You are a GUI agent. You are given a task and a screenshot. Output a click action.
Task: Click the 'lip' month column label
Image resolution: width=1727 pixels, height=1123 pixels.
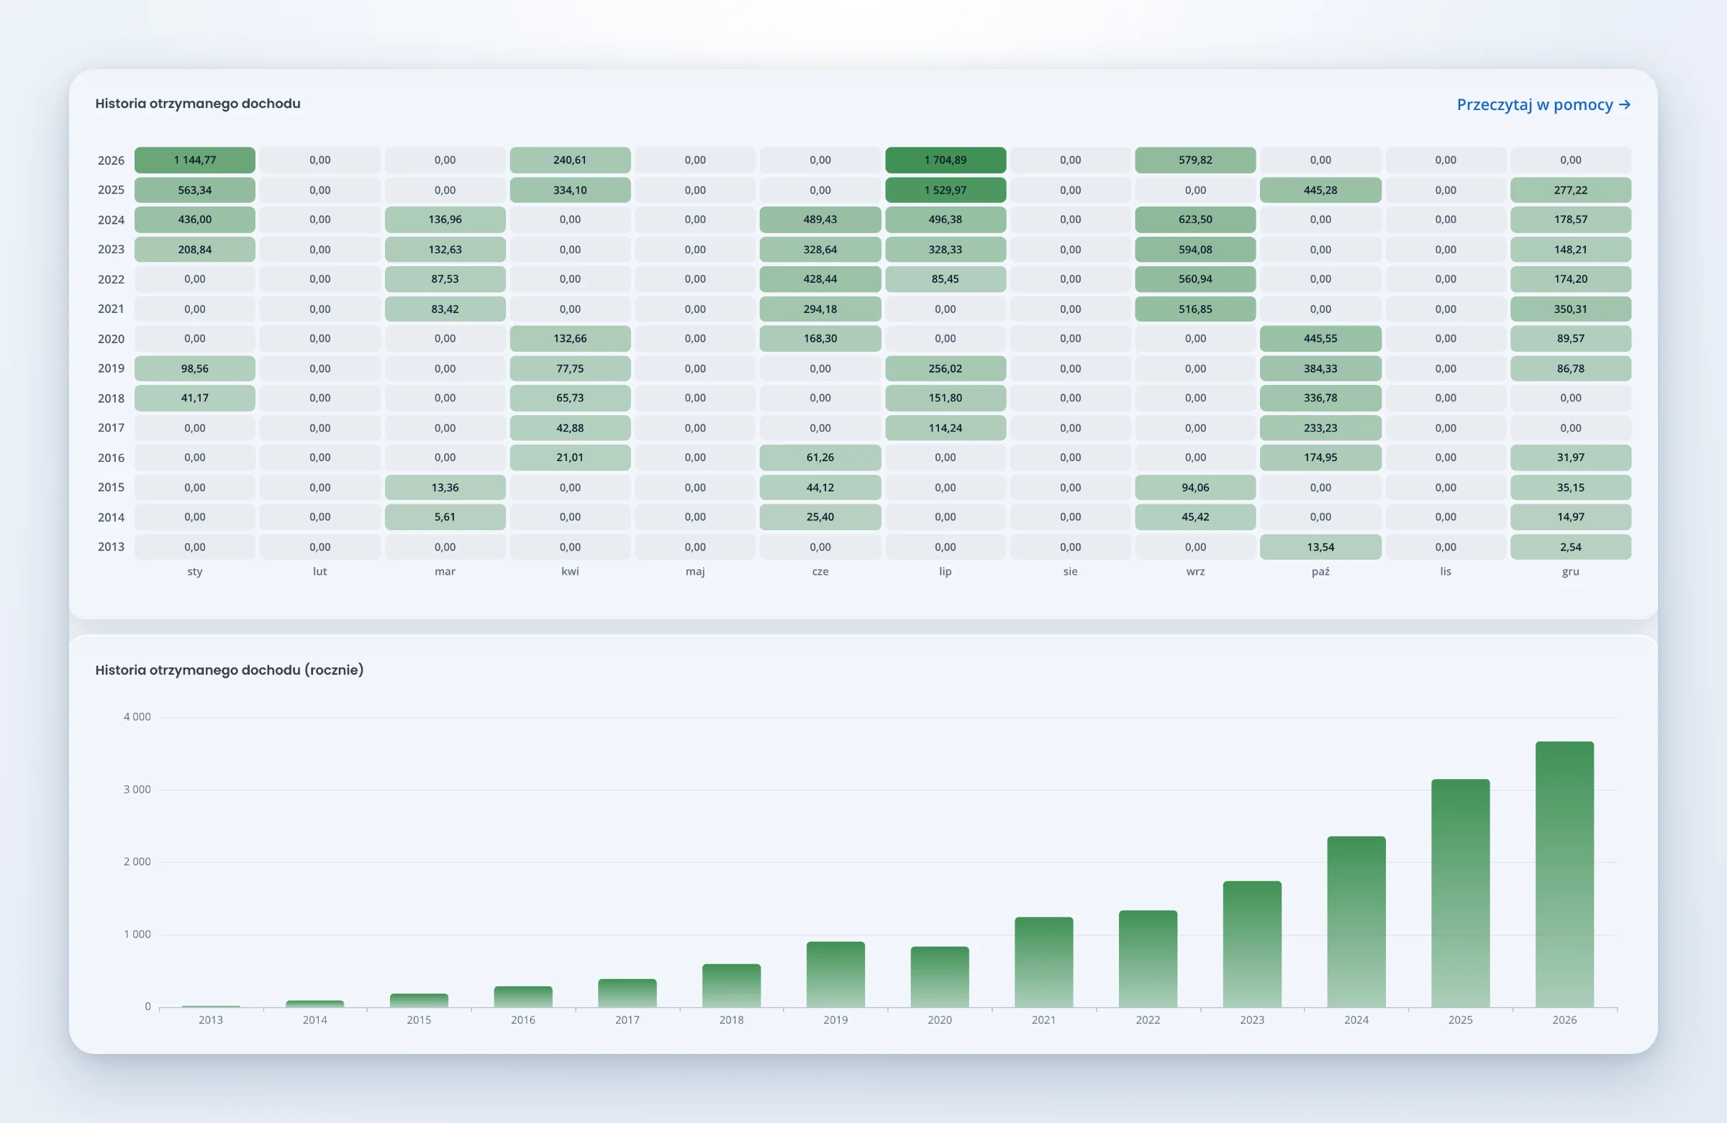tap(945, 572)
